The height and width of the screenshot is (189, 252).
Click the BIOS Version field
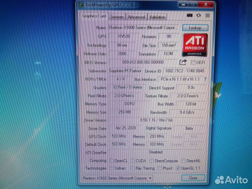[143, 62]
